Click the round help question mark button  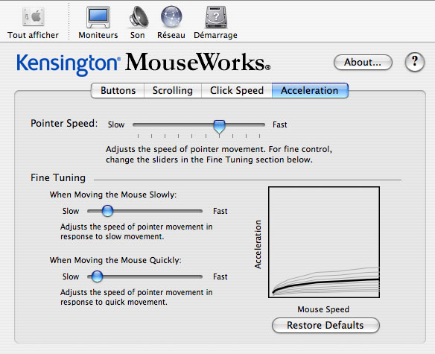414,62
